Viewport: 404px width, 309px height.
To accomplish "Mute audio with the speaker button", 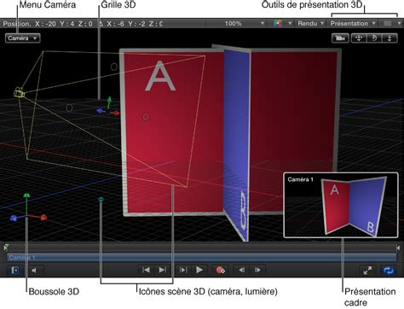I will [x=35, y=270].
